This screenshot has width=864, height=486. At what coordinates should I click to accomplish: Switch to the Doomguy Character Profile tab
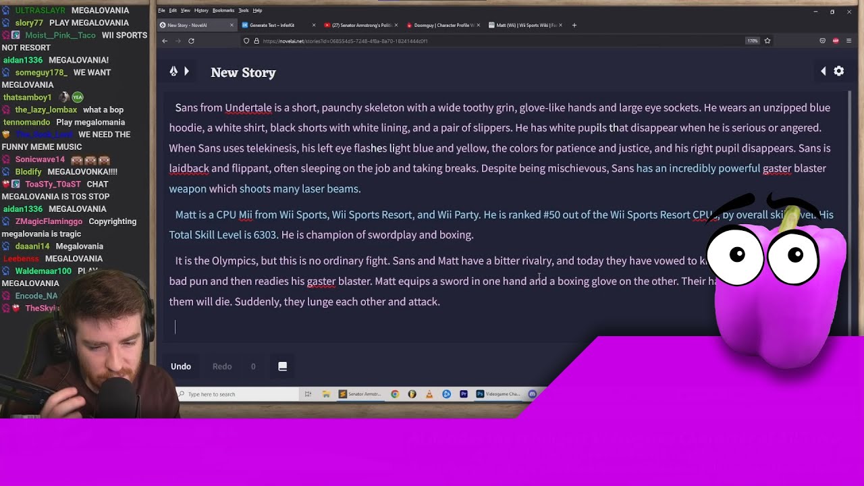444,25
